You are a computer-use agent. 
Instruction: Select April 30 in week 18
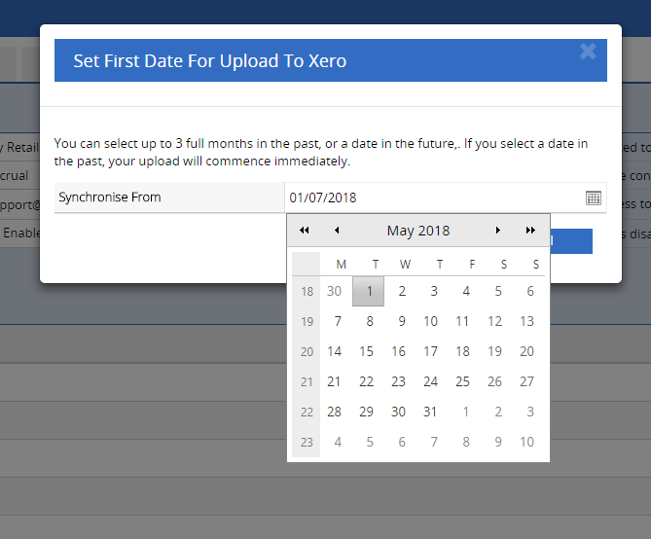(336, 291)
